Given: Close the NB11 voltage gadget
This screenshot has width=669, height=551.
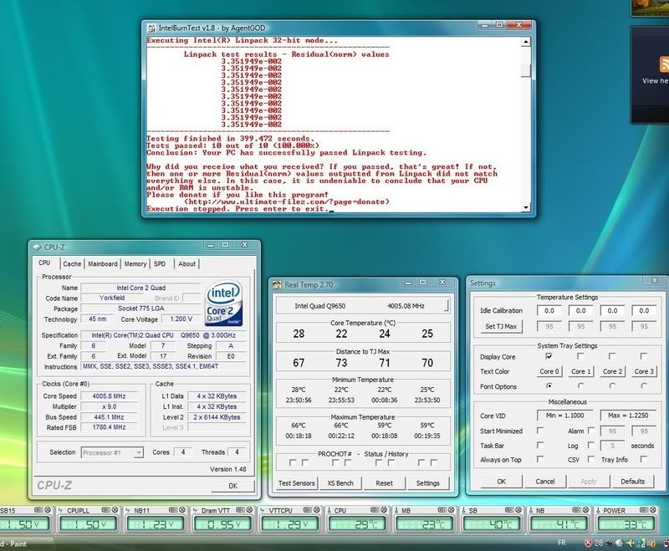Looking at the screenshot, I should (x=181, y=510).
